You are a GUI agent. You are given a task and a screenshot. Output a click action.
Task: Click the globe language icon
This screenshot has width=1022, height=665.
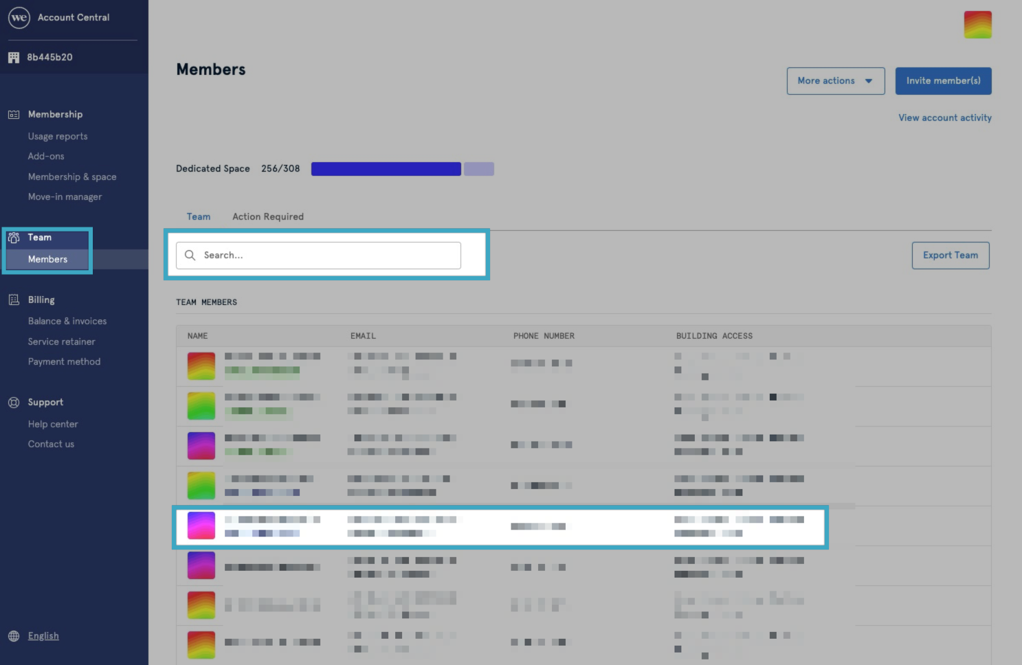point(14,636)
